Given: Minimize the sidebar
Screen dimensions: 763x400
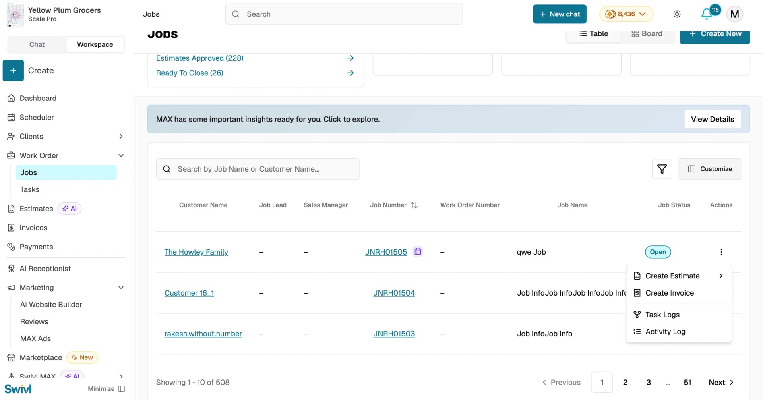Looking at the screenshot, I should pos(106,389).
